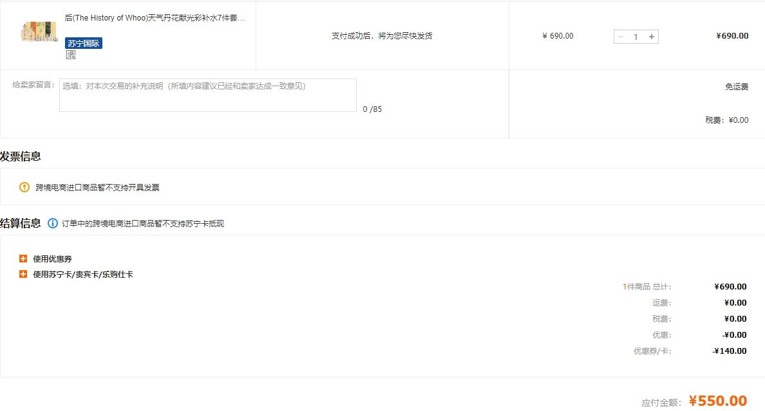Expand the 使用优惠券 section label
Image resolution: width=765 pixels, height=411 pixels.
(x=52, y=259)
